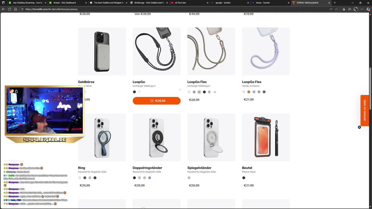This screenshot has height=209, width=372.
Task: Add page to favorites star icon
Action: coord(336,9)
